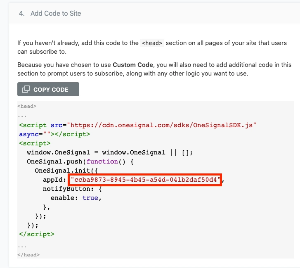The height and width of the screenshot is (268, 300).
Task: Click the opening <head> line in code block
Action: pos(27,106)
